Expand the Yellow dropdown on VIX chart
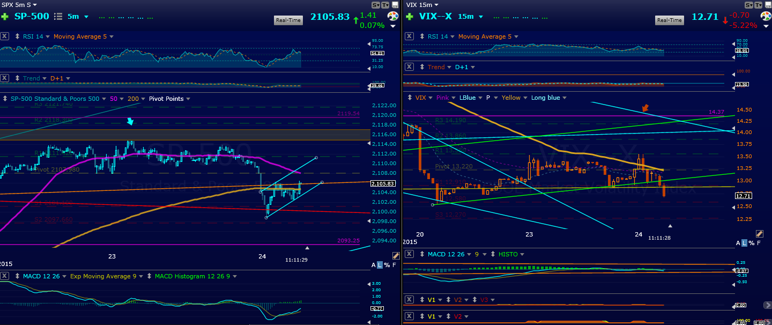The height and width of the screenshot is (325, 772). pos(525,98)
